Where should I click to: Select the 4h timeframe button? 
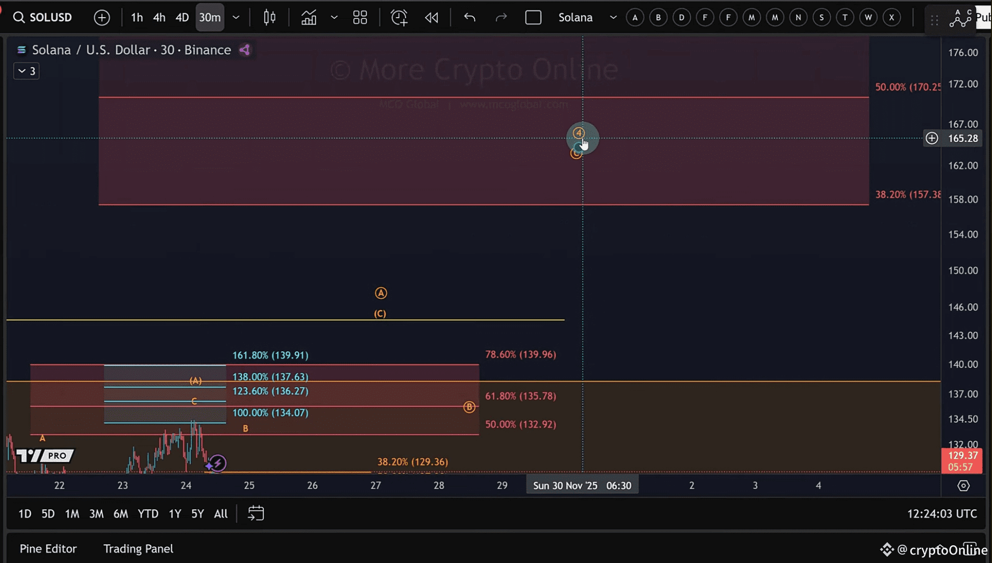(159, 17)
